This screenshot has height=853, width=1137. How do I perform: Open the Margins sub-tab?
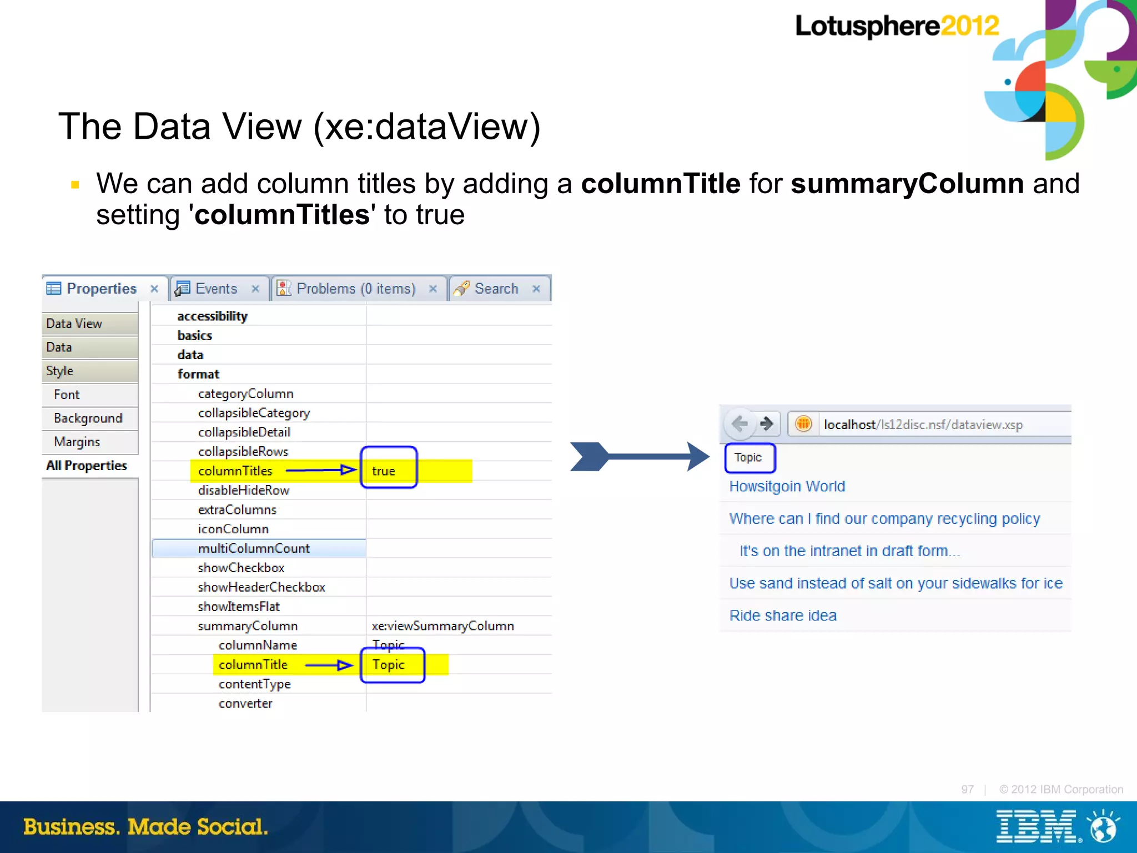90,442
